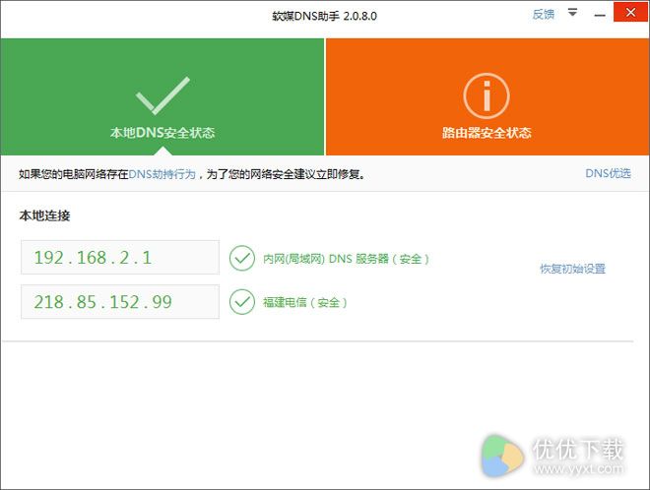This screenshot has width=650, height=490.
Task: Open the 反馈 feedback link
Action: click(543, 15)
